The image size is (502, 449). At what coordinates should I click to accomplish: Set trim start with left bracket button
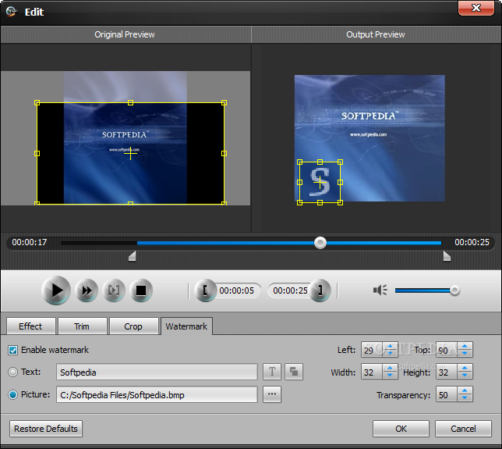point(205,290)
